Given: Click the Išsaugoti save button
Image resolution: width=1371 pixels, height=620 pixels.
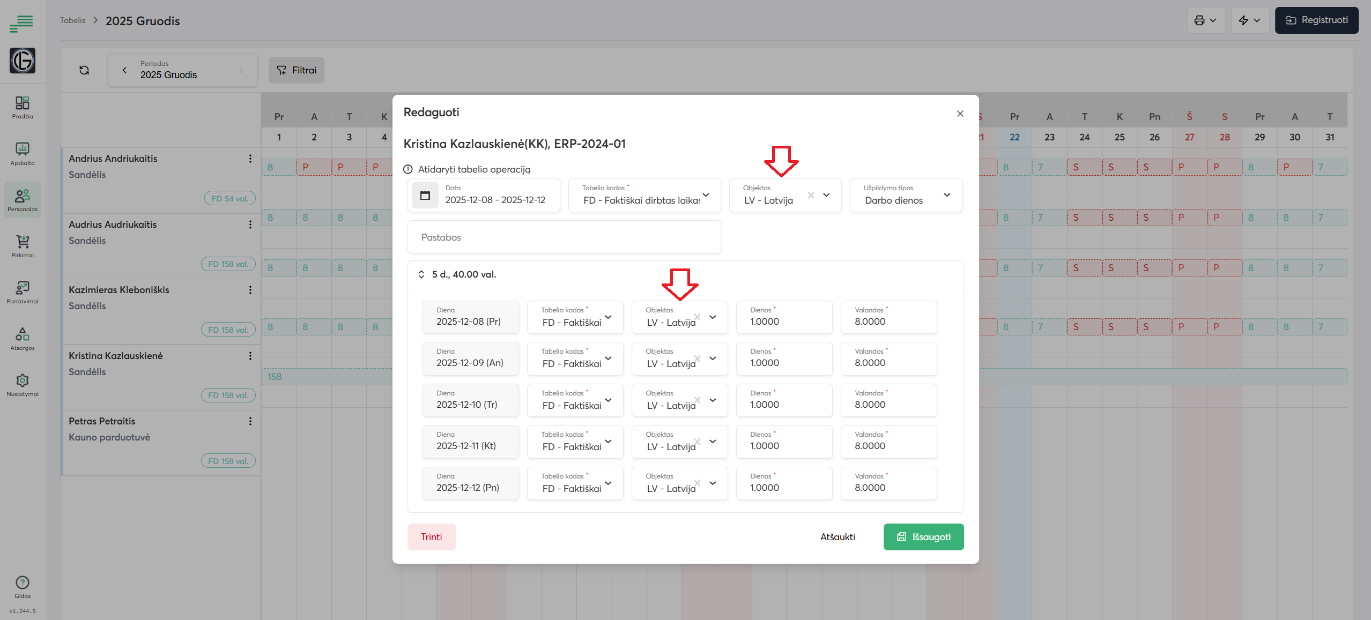Looking at the screenshot, I should coord(923,537).
